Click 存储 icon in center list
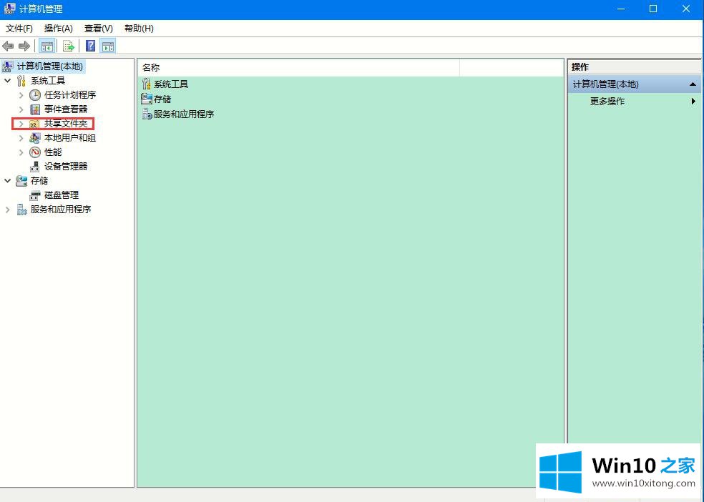Screen dimensions: 704x502 (x=147, y=99)
